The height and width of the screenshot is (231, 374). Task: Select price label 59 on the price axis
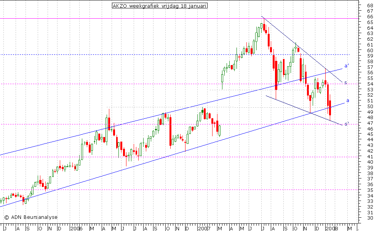tap(370, 56)
